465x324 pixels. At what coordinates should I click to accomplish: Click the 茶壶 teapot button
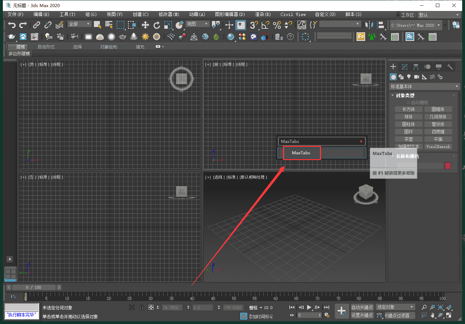(408, 139)
